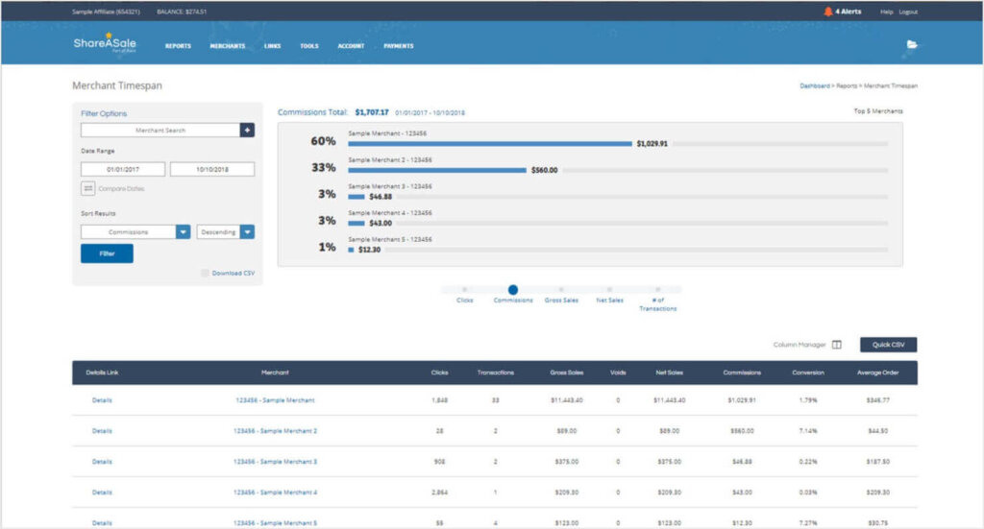Open the Links menu

[272, 46]
